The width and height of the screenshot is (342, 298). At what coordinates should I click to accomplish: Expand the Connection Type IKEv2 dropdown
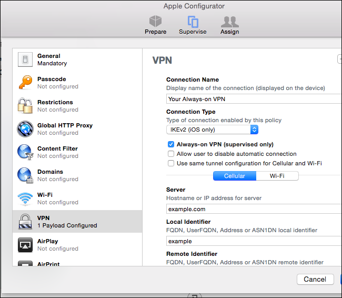tap(212, 130)
